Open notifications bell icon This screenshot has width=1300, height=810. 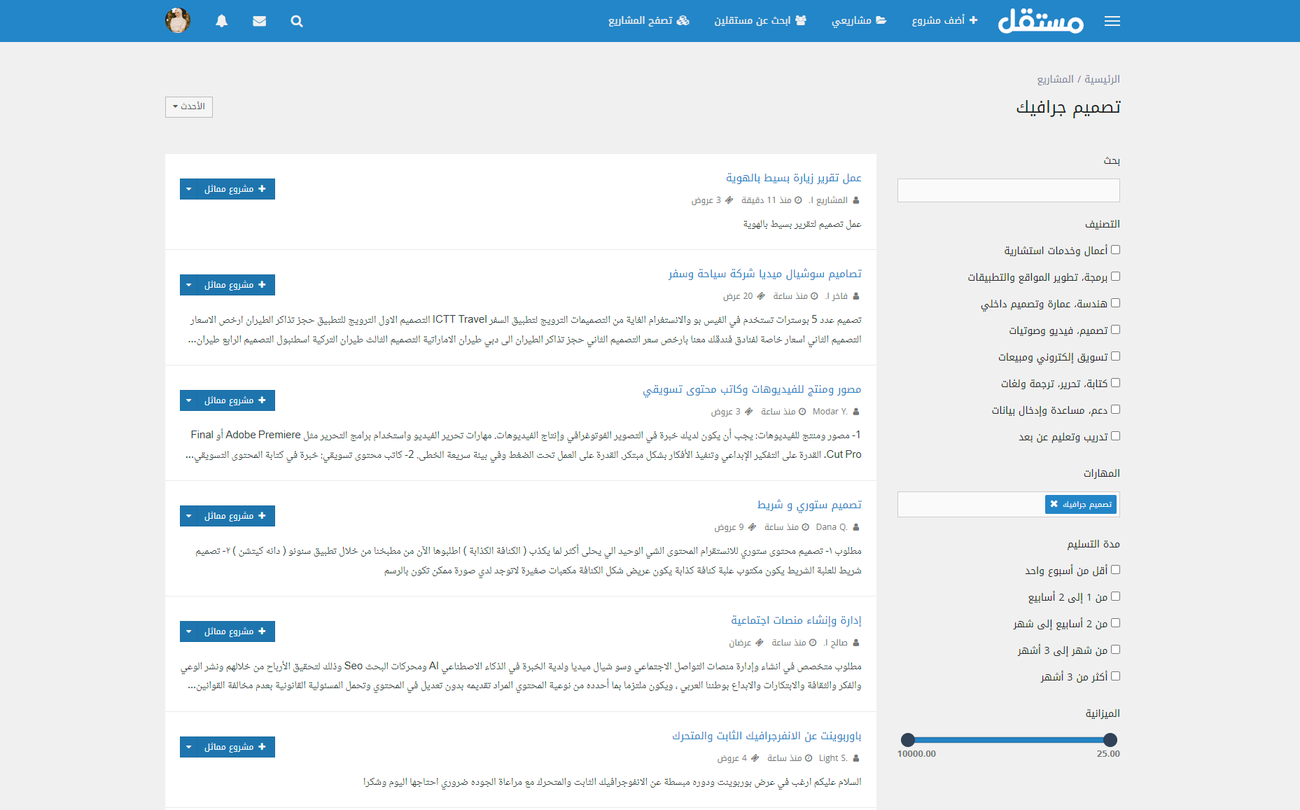click(222, 21)
